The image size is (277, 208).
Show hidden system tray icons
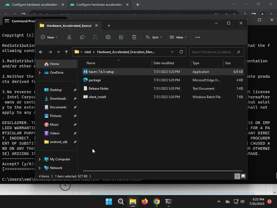(219, 201)
